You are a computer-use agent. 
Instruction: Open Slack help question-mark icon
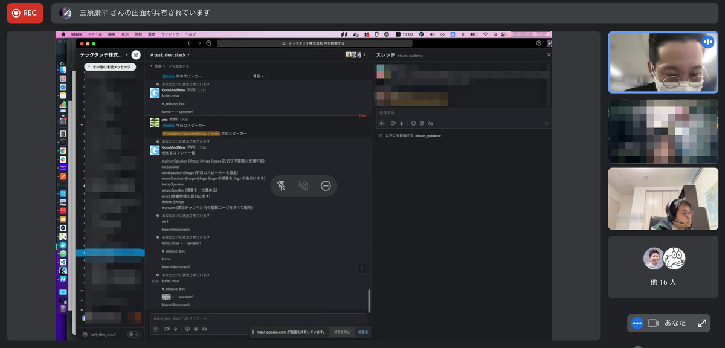[538, 43]
